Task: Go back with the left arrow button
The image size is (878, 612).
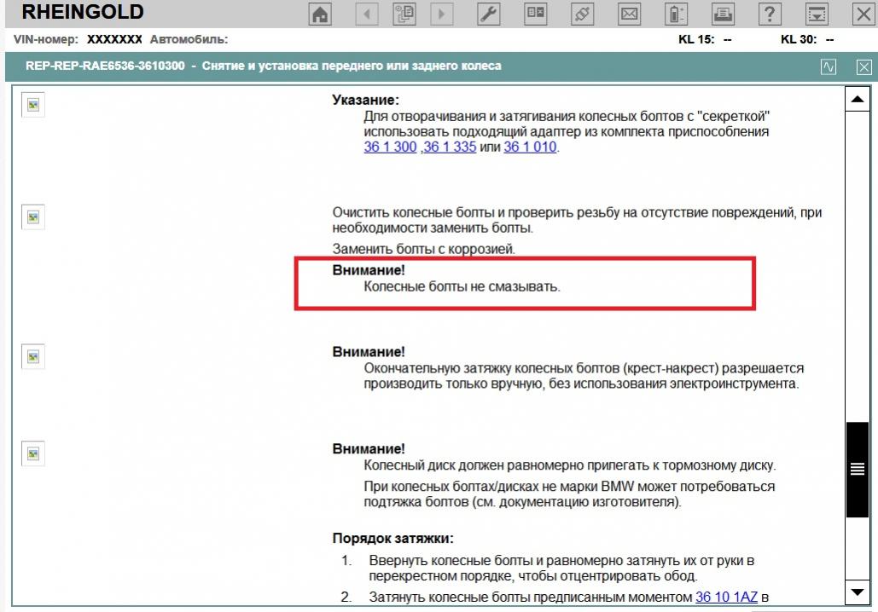Action: click(x=366, y=14)
